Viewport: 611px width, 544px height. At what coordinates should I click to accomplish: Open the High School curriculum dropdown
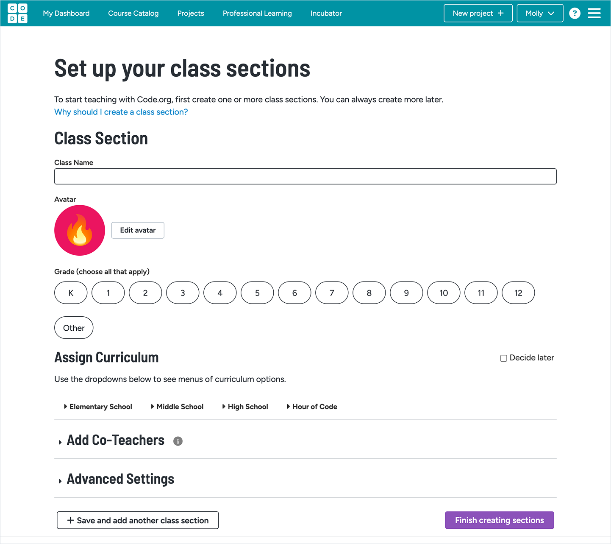click(245, 407)
